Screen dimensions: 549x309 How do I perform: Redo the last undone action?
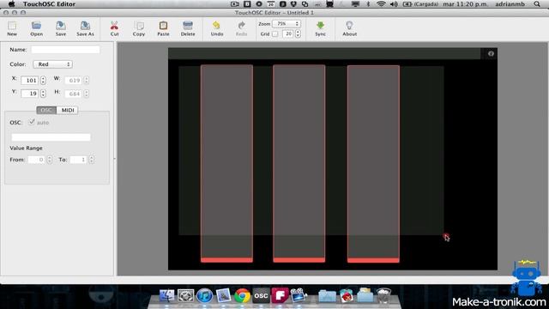241,28
